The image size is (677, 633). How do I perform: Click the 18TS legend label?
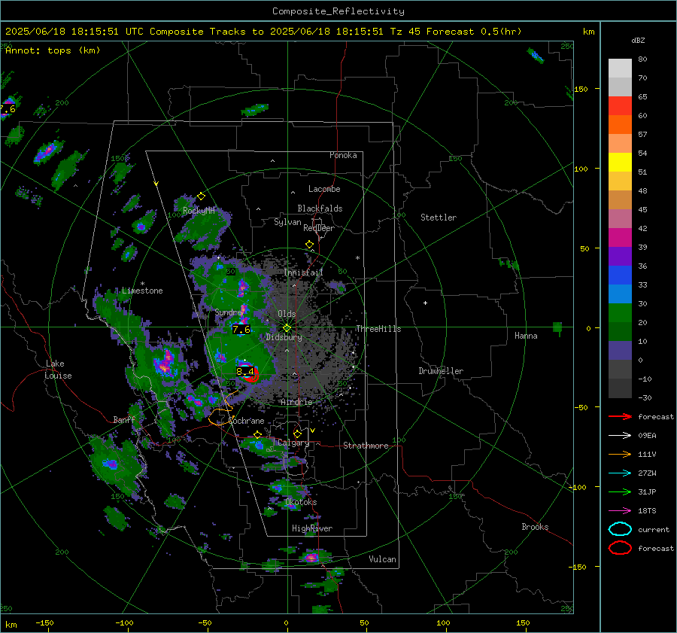pyautogui.click(x=647, y=511)
